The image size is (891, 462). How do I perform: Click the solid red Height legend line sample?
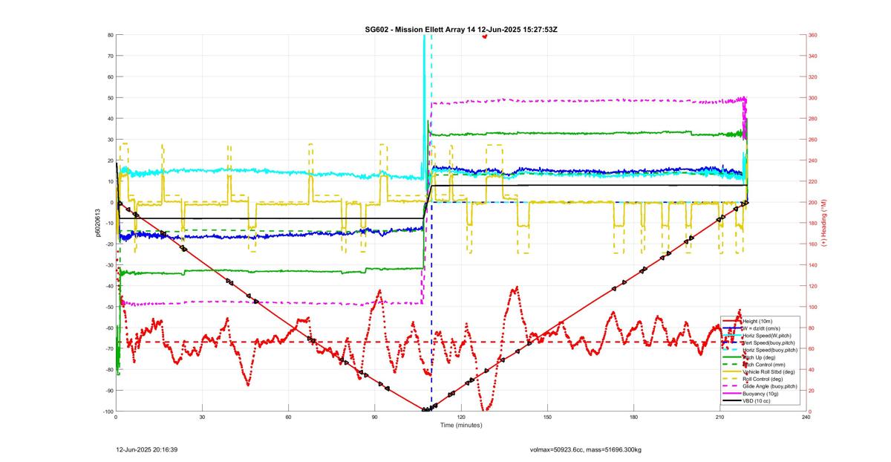pos(731,321)
